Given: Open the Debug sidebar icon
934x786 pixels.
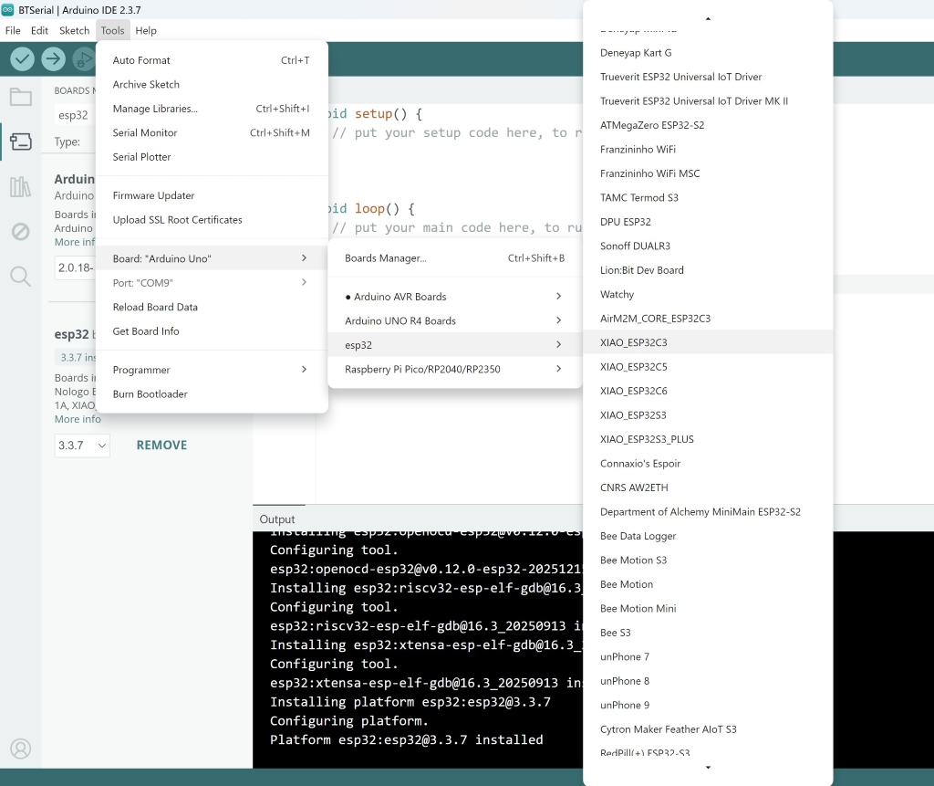Looking at the screenshot, I should (x=20, y=231).
